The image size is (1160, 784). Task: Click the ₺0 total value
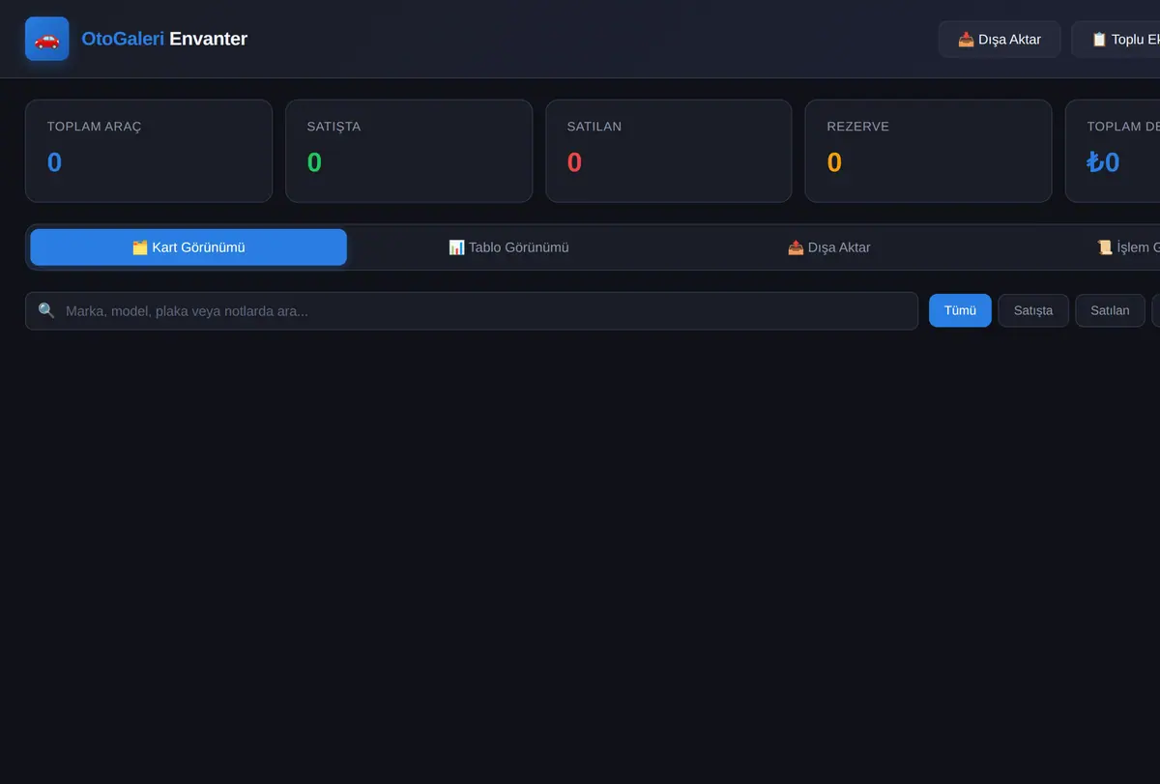pos(1103,162)
